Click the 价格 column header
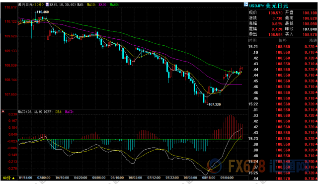The image size is (318, 184). (283, 41)
